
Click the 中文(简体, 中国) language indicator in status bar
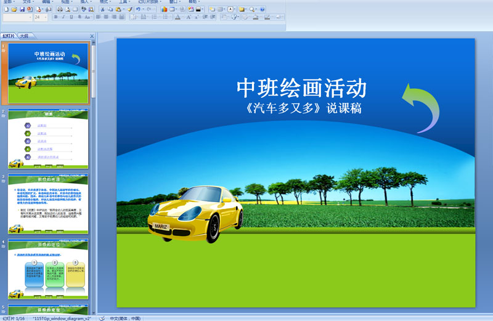[125, 319]
